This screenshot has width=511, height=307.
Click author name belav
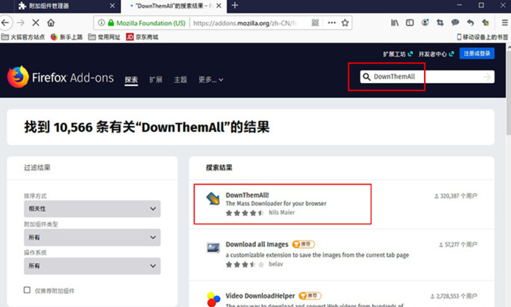pos(276,264)
